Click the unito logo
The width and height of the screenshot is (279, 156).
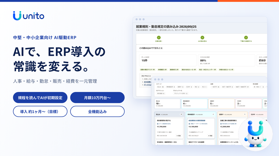[28, 16]
